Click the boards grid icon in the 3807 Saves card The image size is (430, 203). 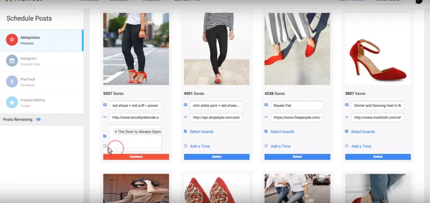tap(347, 131)
